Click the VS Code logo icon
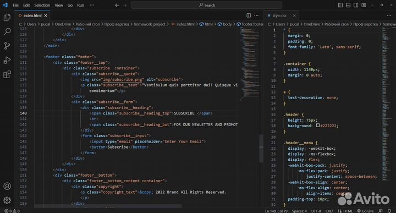396x213 pixels. 5,5
